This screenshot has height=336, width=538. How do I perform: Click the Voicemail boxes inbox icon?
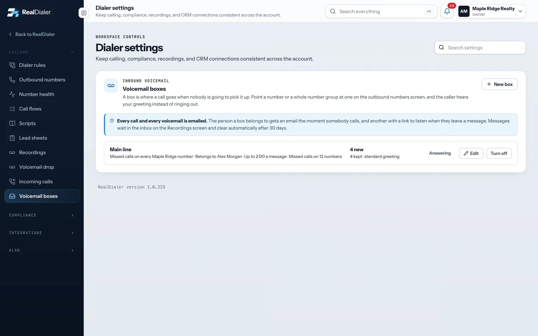tap(12, 196)
